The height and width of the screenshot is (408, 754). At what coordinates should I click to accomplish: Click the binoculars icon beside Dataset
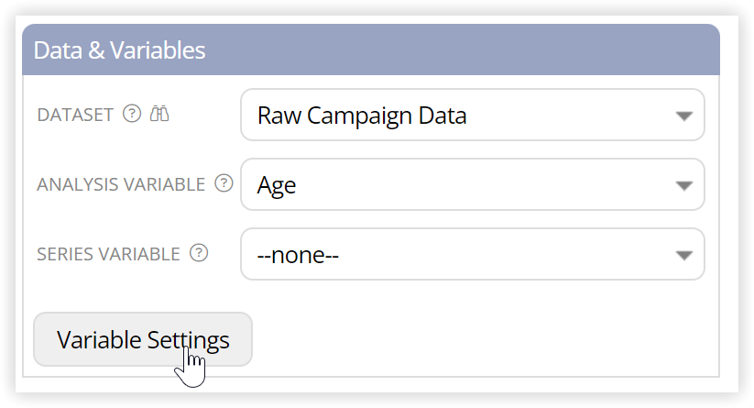pos(159,114)
